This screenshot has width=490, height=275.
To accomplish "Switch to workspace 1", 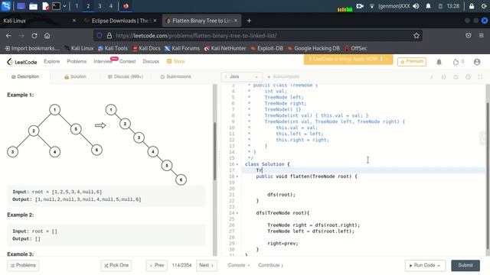I will tap(77, 6).
